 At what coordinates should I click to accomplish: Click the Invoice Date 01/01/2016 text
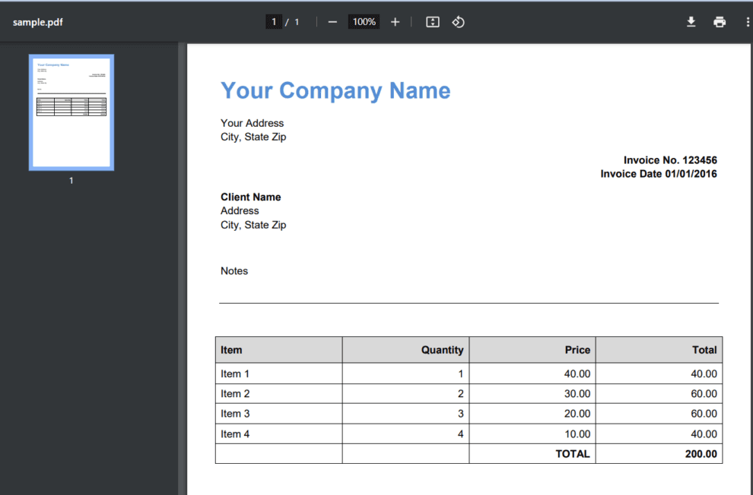657,174
